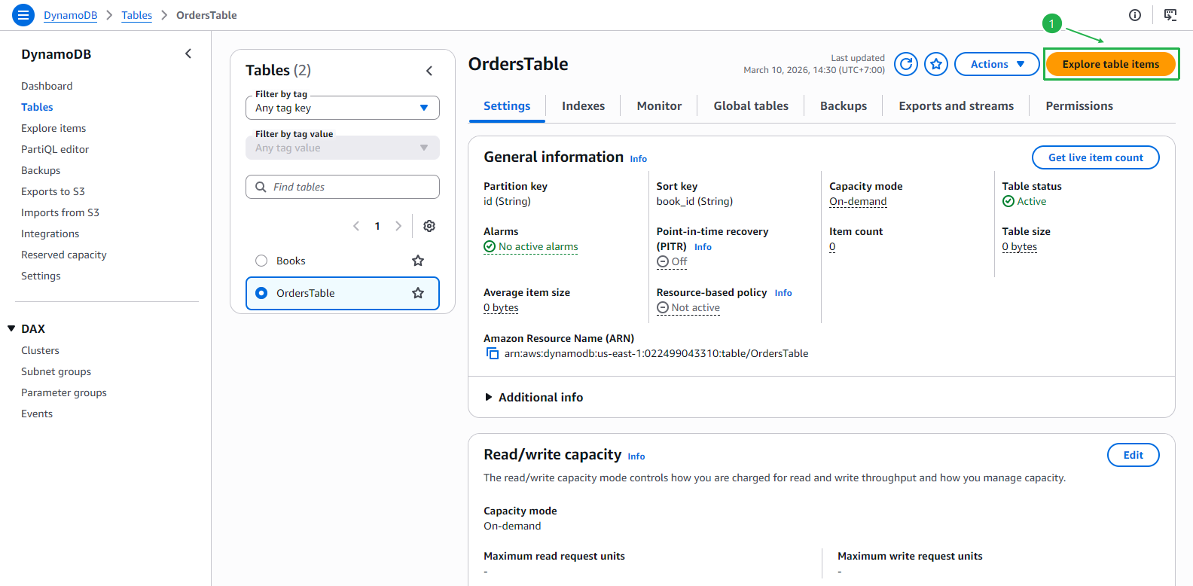1193x586 pixels.
Task: Open DAX Subnet groups page
Action: [x=56, y=371]
